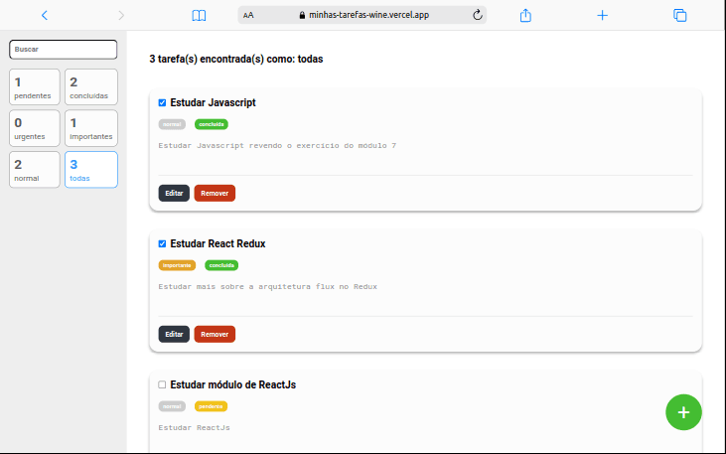Remove the Estudar Javascript task
726x454 pixels.
pyautogui.click(x=215, y=193)
